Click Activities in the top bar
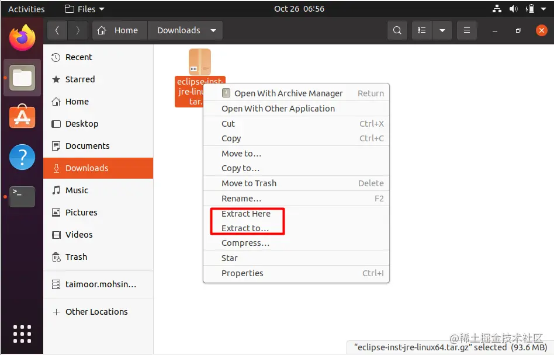This screenshot has width=554, height=355. tap(26, 9)
